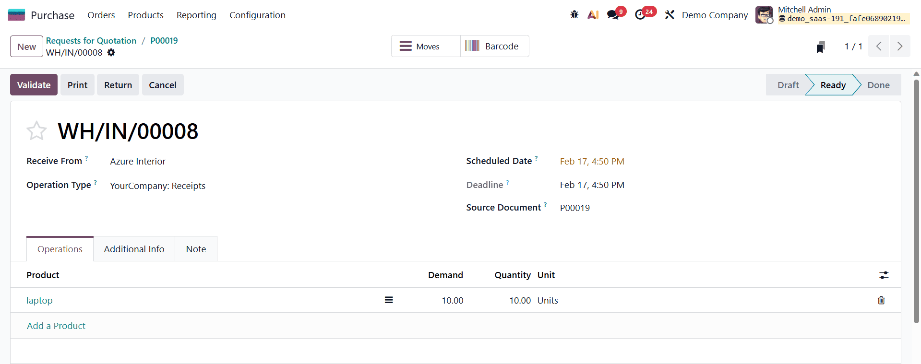Click the Validate button

click(x=33, y=84)
